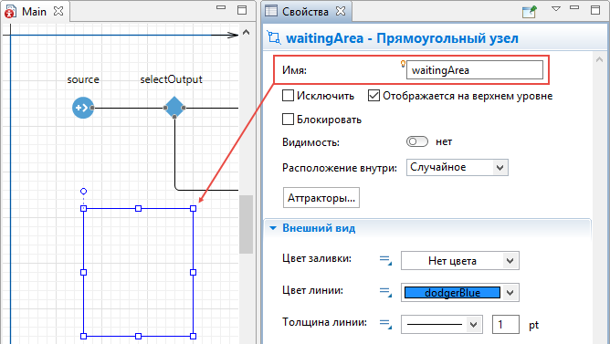Enable the Исключить checkbox
The height and width of the screenshot is (344, 610).
click(x=288, y=96)
